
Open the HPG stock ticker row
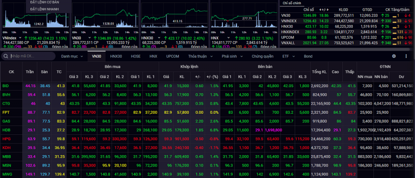click(6, 139)
